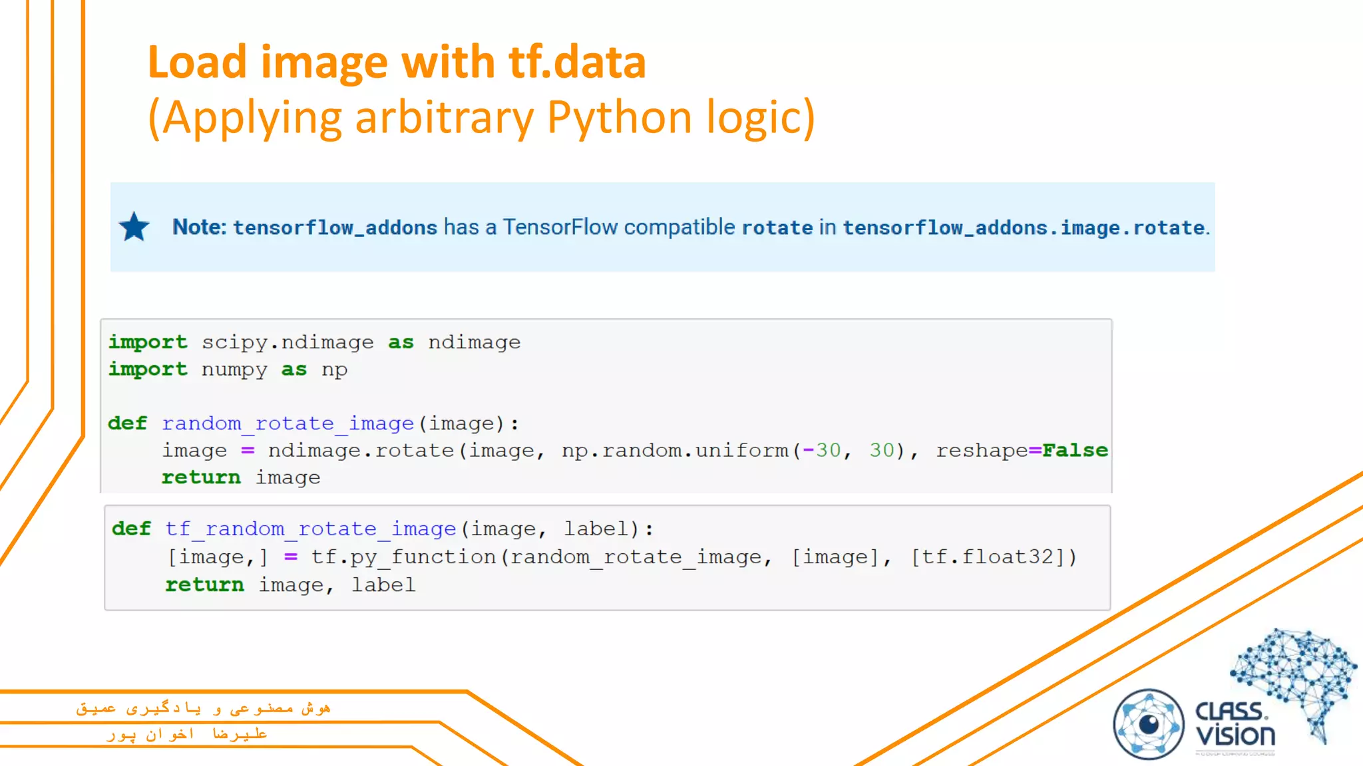Click 'return image, label' line
Screen dimensions: 1363x766
290,585
